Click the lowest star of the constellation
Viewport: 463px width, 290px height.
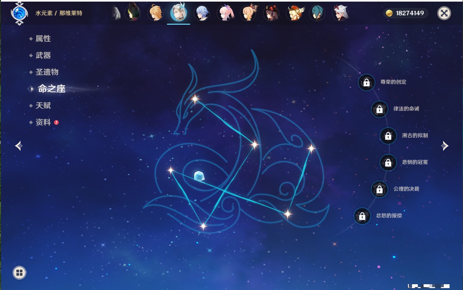coord(203,226)
